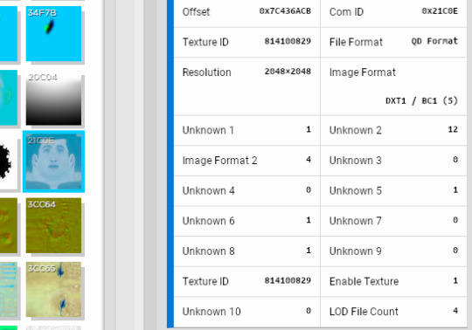This screenshot has height=330, width=472.
Task: Click the Unknown 1 value
Action: click(309, 129)
